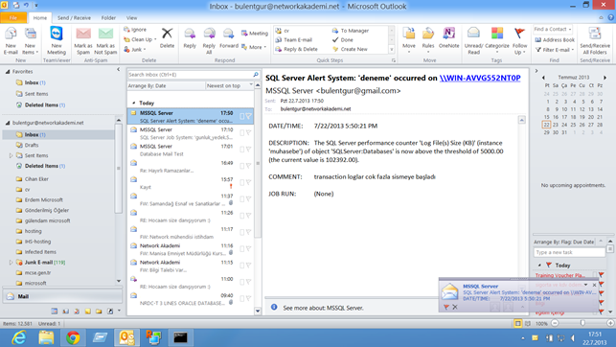Go to next month in calendar
The image size is (616, 347).
(605, 78)
